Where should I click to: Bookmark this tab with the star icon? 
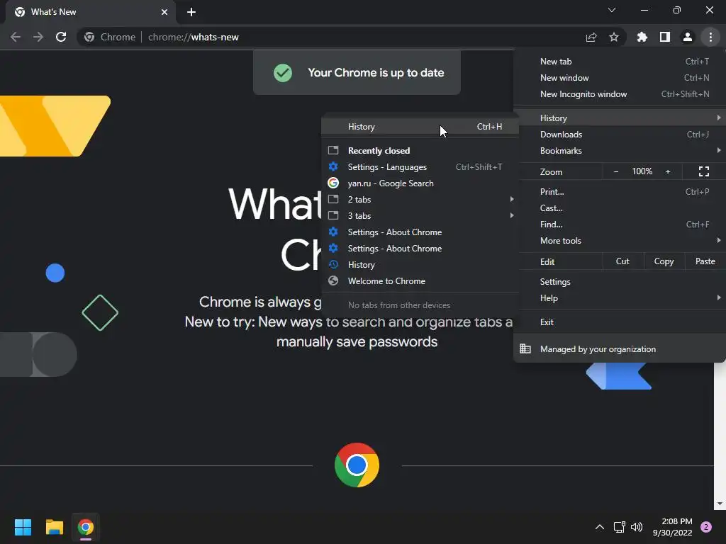pos(614,37)
